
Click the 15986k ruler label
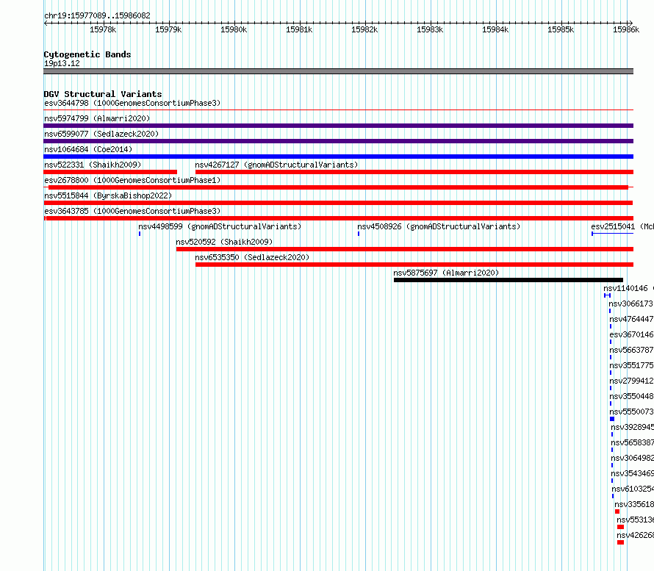click(x=626, y=29)
